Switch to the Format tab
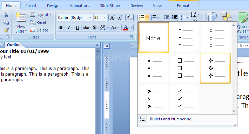249x134 pixels. (183, 6)
